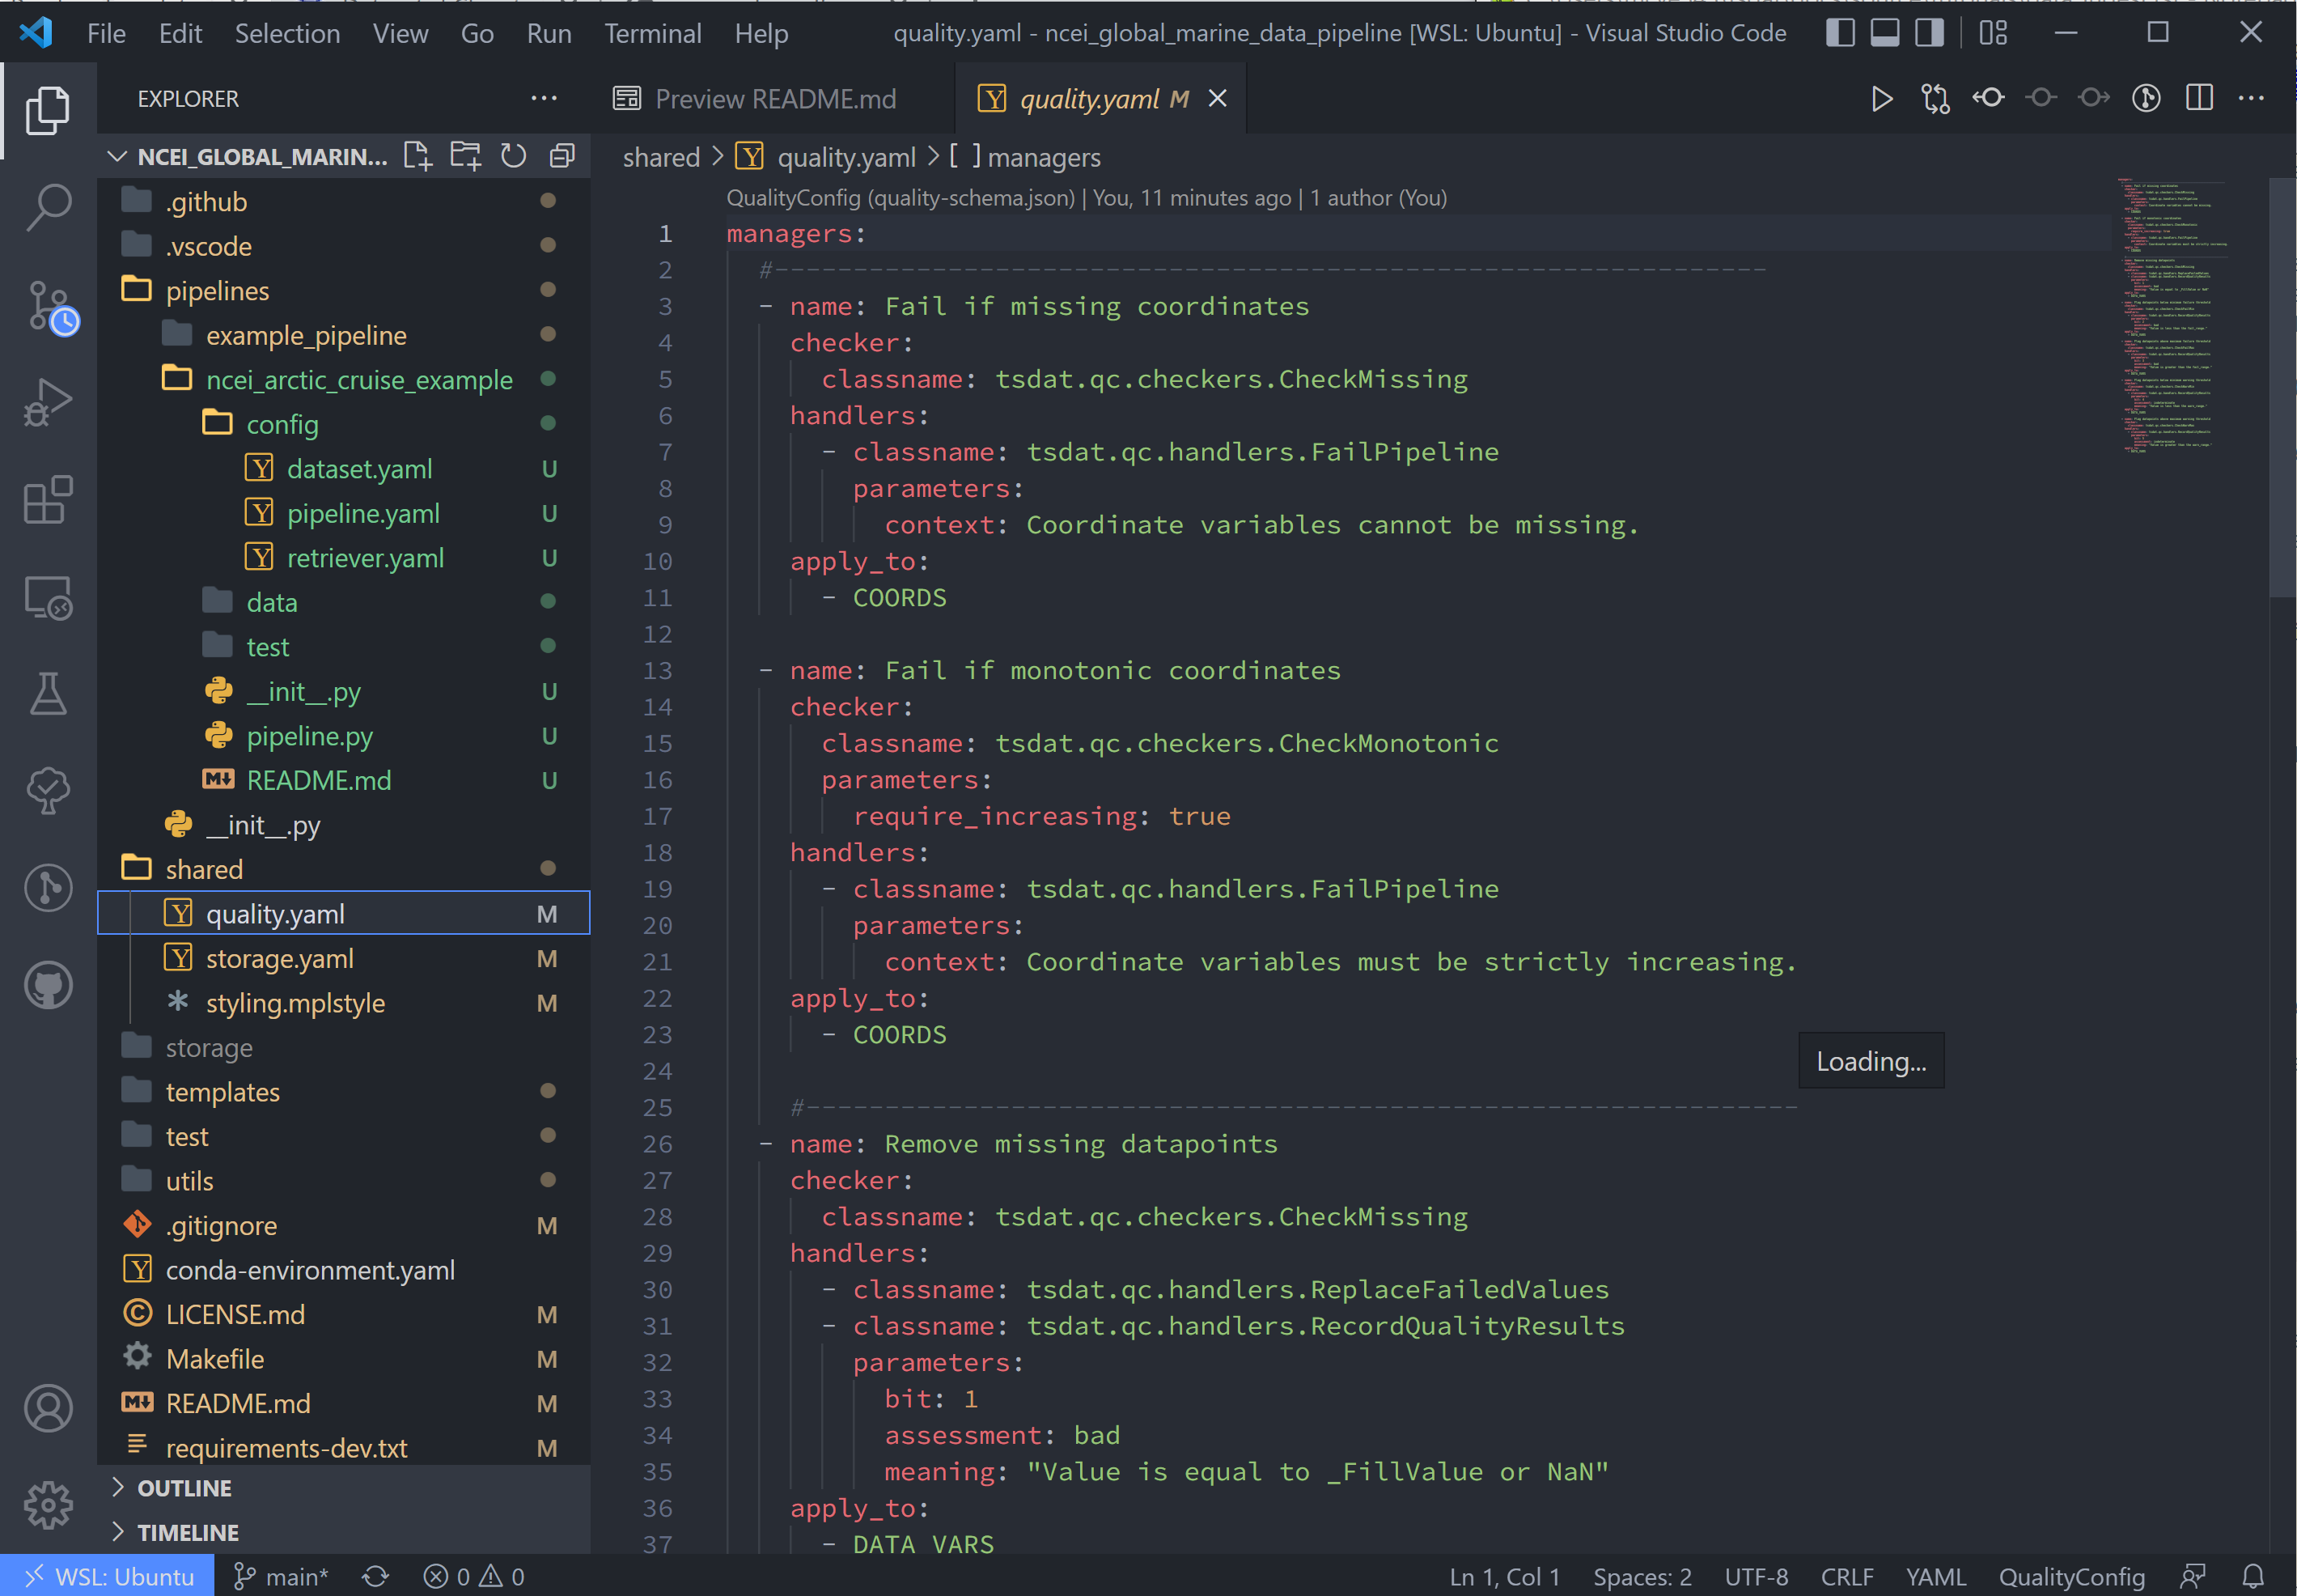Split the editor to the right

pyautogui.click(x=2199, y=98)
